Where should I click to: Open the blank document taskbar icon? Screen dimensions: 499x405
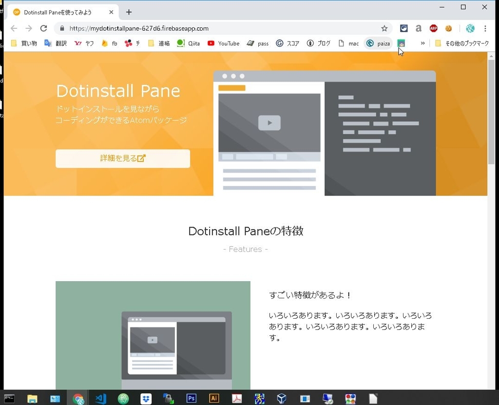coord(373,398)
